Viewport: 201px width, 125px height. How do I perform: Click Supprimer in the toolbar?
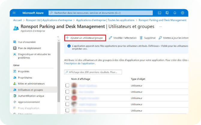pos(148,38)
